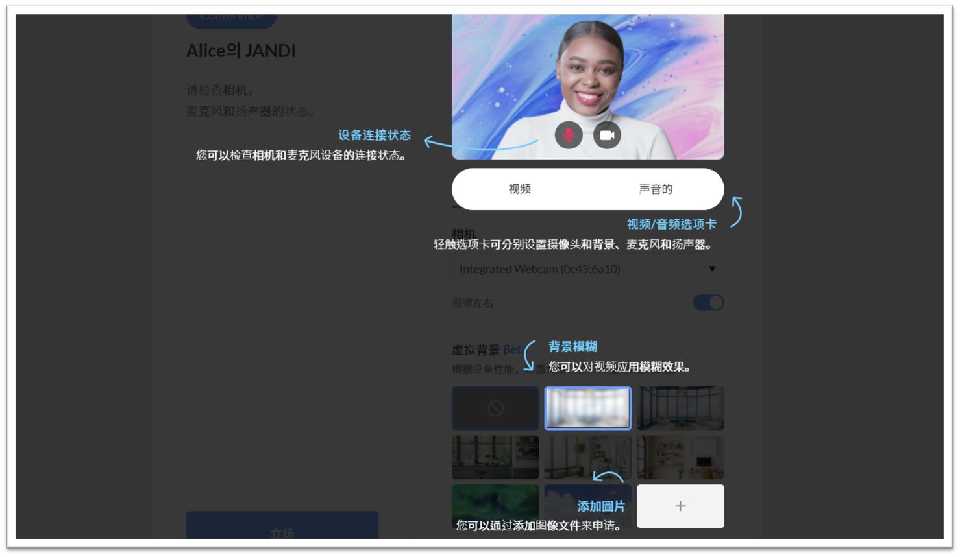Click the '请检查相机,' instruction text

coord(219,90)
